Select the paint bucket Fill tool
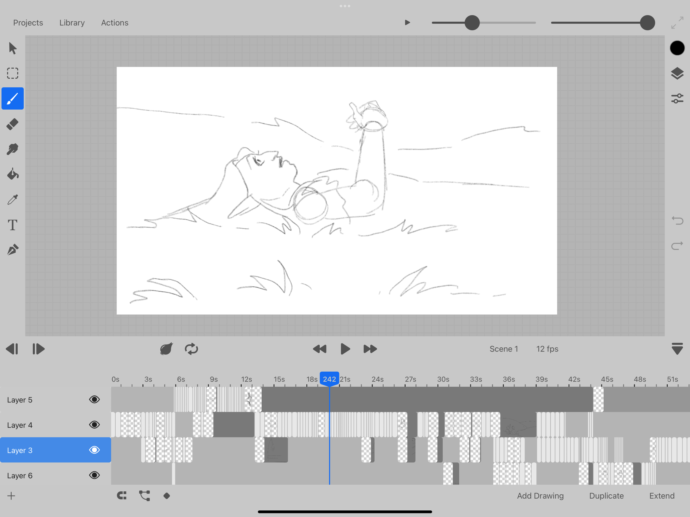 point(12,174)
